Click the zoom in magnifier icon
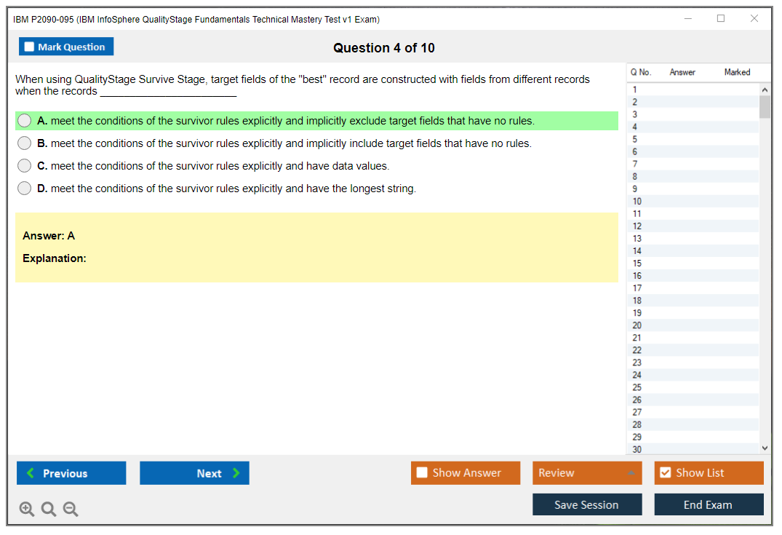 click(x=27, y=510)
